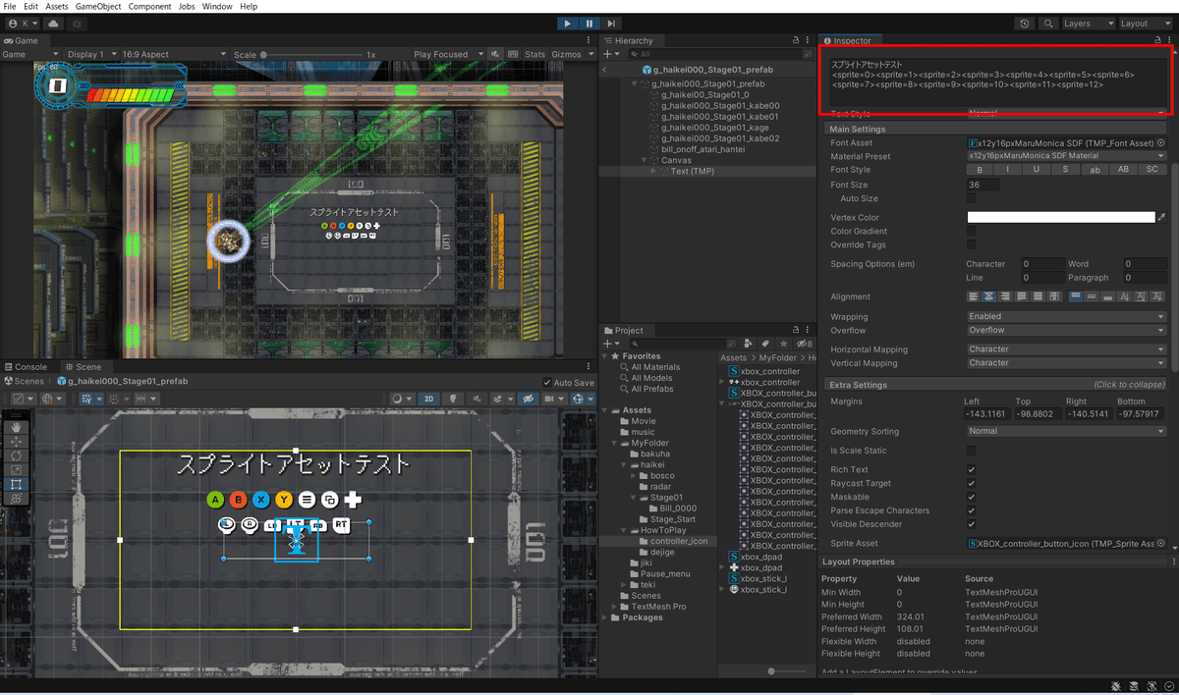Image resolution: width=1179 pixels, height=695 pixels.
Task: Apply strikethrough S font style
Action: 1065,170
